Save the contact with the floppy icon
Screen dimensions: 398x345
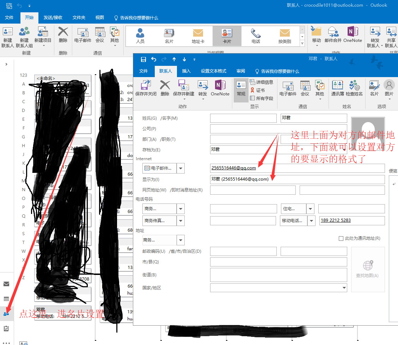(143, 59)
